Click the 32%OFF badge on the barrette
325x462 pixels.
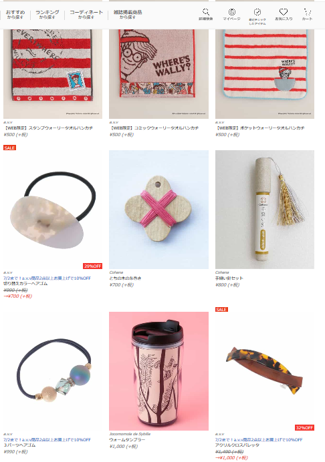click(304, 427)
